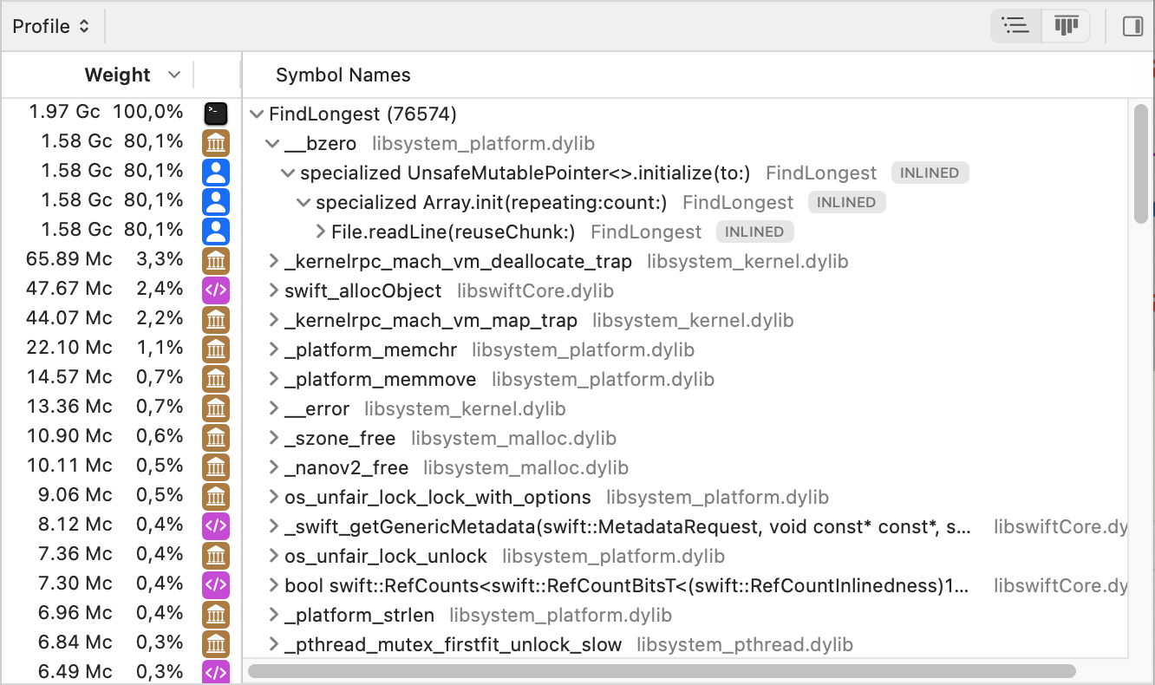Click the Symbol Names column header
The height and width of the screenshot is (685, 1155).
(x=343, y=75)
